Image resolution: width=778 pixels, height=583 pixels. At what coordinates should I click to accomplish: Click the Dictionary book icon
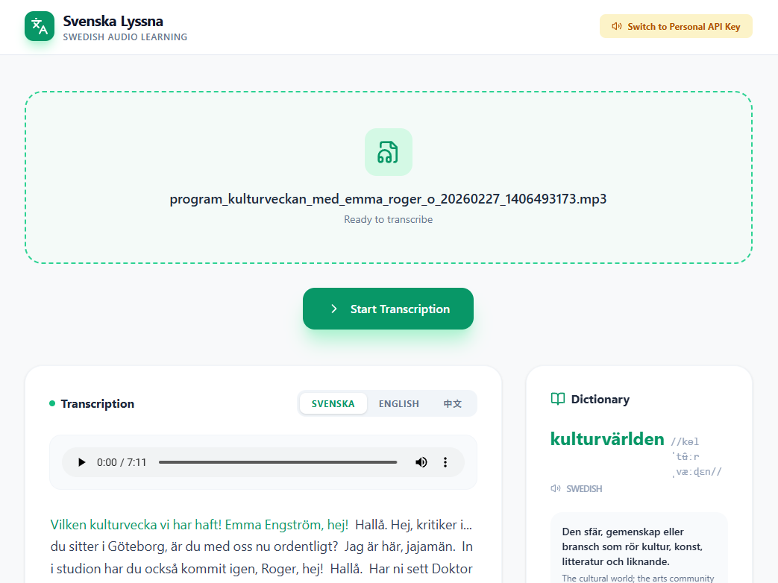point(557,399)
